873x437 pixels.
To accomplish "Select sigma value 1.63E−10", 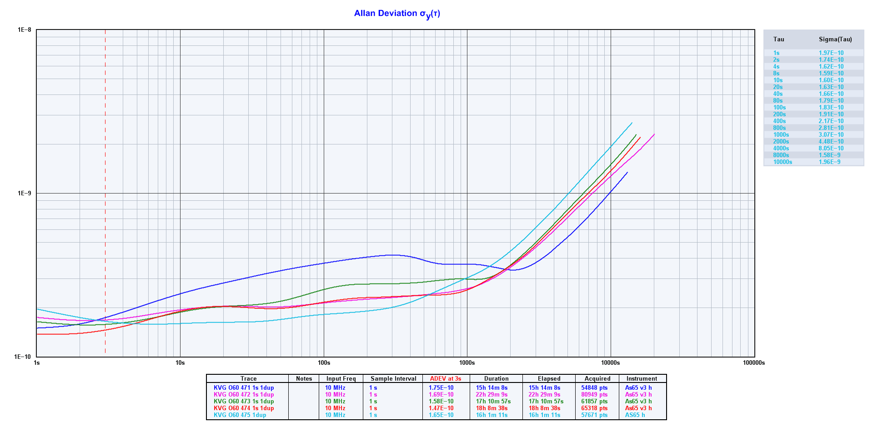I will point(831,87).
